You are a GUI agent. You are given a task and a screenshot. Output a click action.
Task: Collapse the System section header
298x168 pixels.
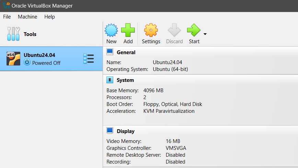click(x=125, y=80)
